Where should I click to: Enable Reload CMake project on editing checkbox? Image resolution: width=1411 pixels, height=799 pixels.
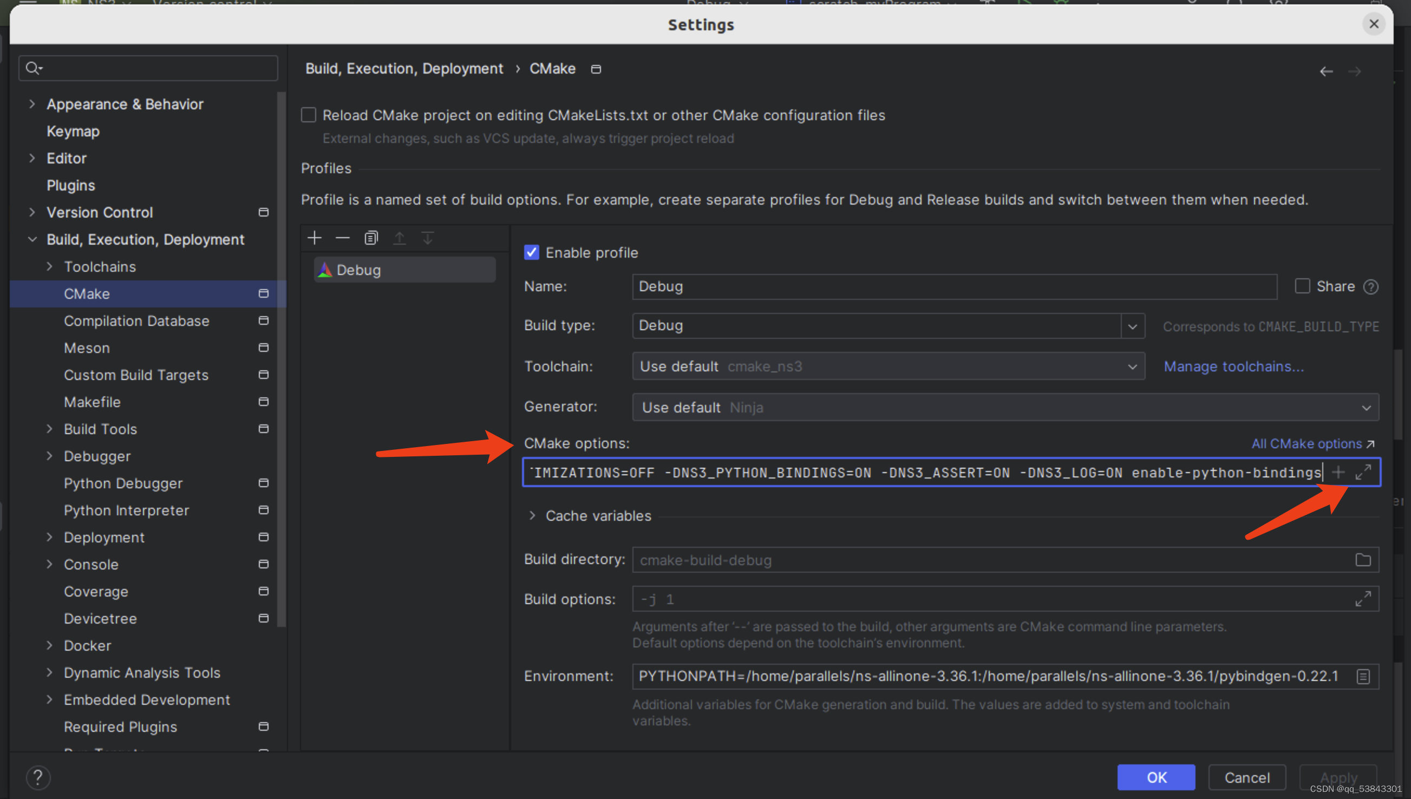(309, 115)
